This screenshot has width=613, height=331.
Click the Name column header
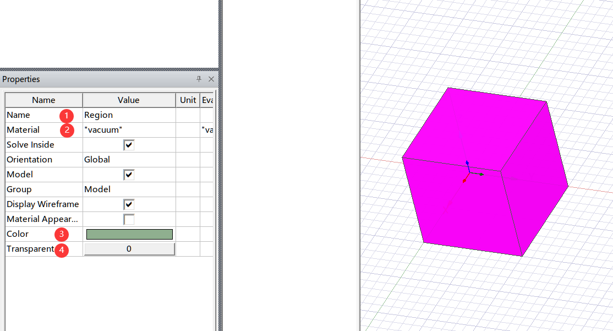[x=43, y=100]
